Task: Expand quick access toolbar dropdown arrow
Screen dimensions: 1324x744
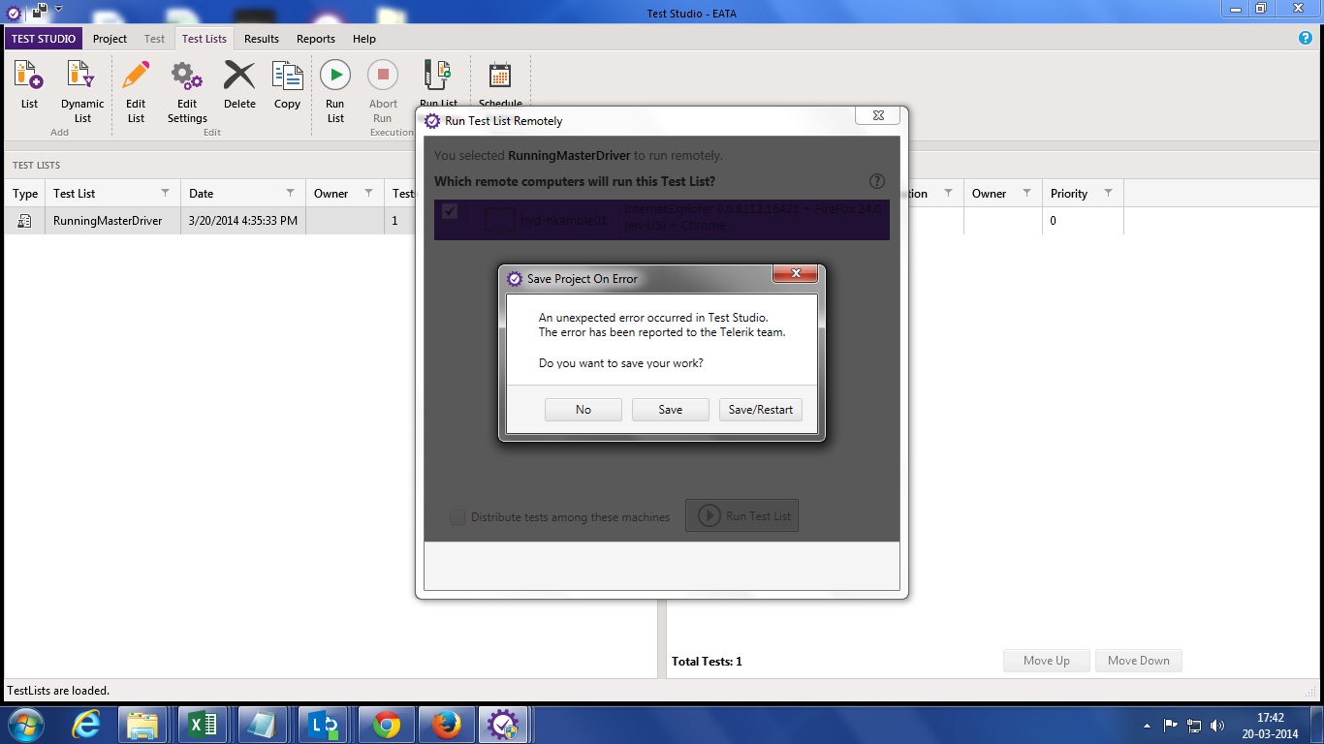Action: 58,9
